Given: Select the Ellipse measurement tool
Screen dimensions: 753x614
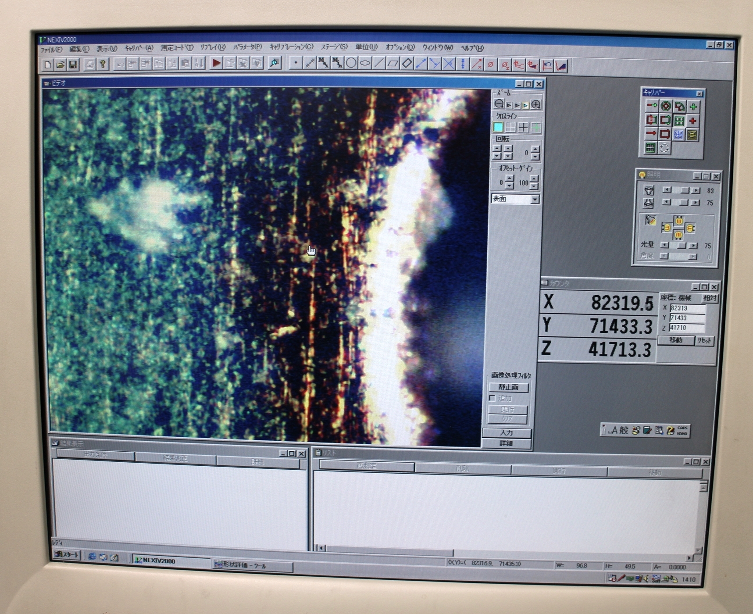Looking at the screenshot, I should pos(365,63).
